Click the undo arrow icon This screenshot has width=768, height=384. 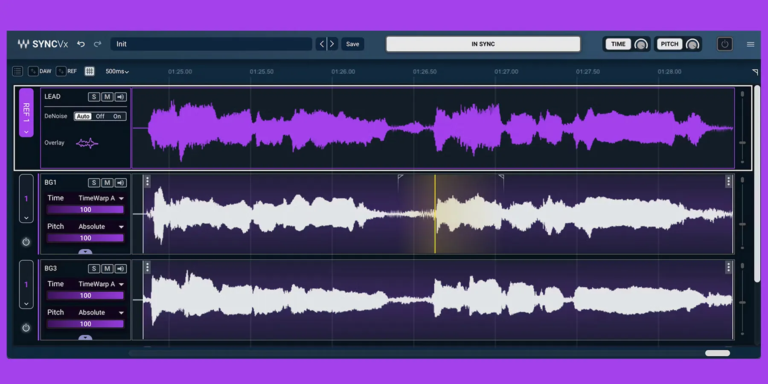coord(81,44)
